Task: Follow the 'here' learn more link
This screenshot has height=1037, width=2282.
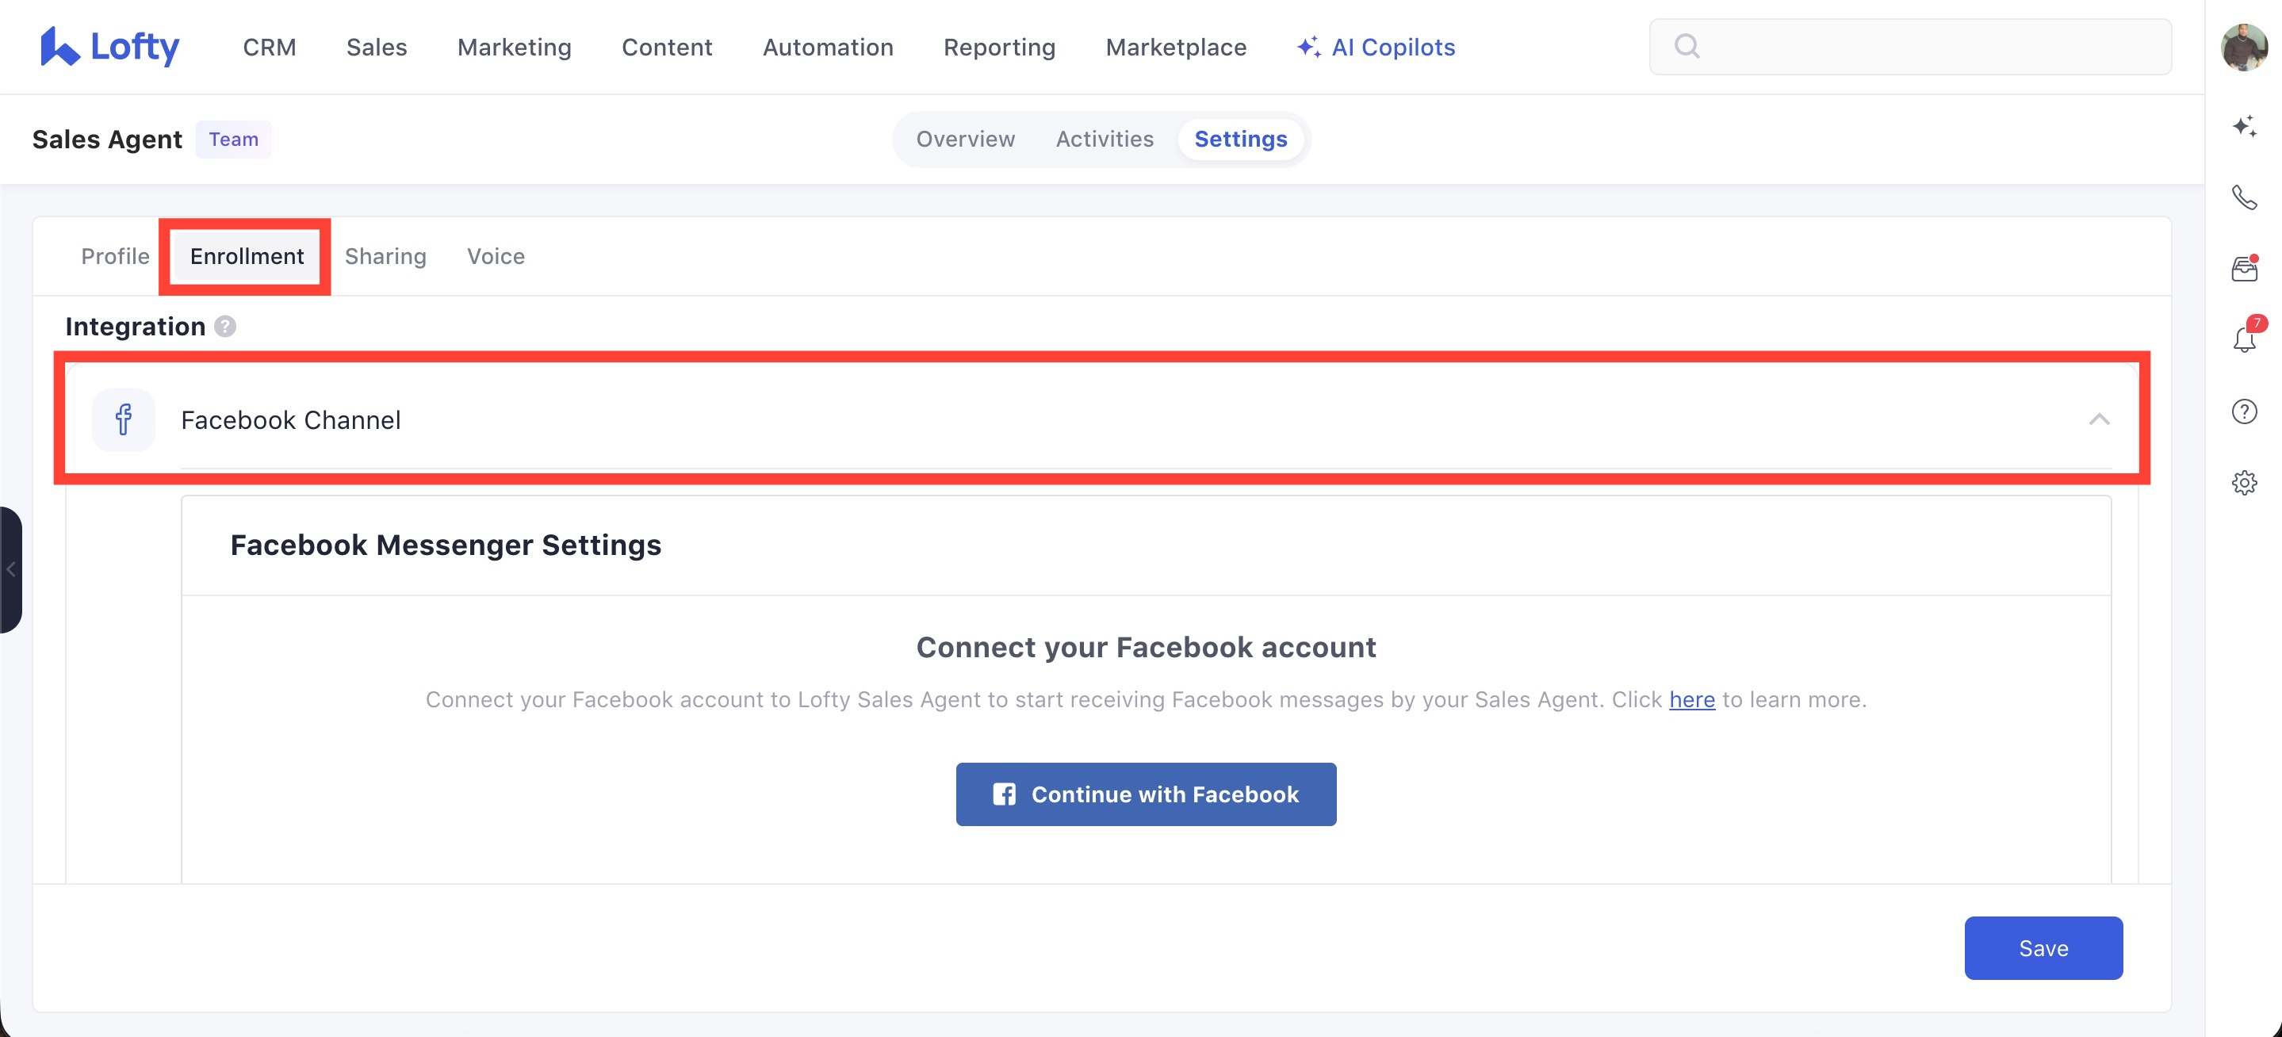Action: coord(1691,699)
